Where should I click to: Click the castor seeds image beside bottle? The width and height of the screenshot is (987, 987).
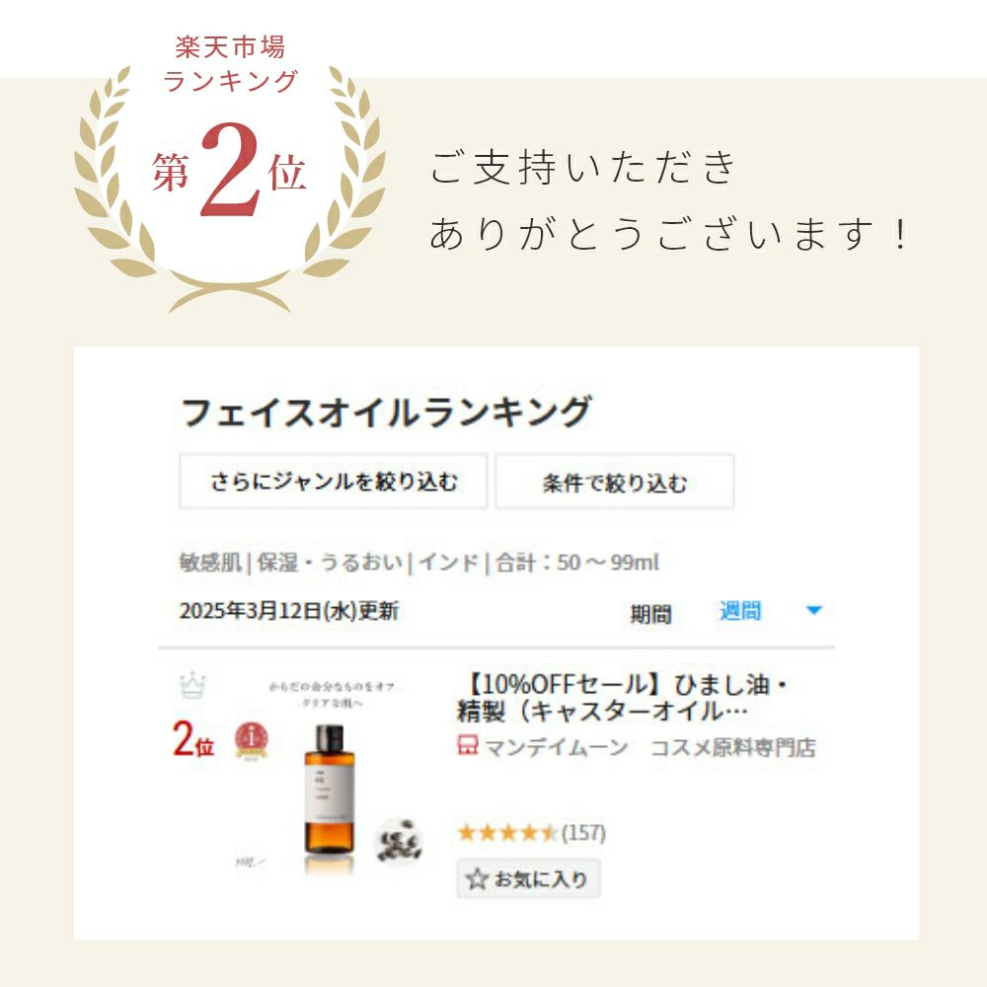(399, 840)
